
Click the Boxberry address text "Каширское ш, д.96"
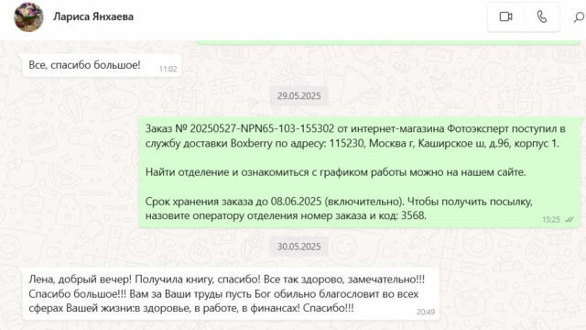click(464, 143)
